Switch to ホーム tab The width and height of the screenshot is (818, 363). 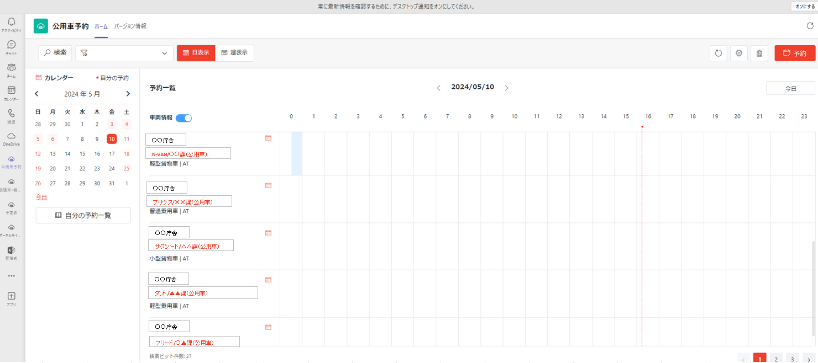[x=101, y=26]
